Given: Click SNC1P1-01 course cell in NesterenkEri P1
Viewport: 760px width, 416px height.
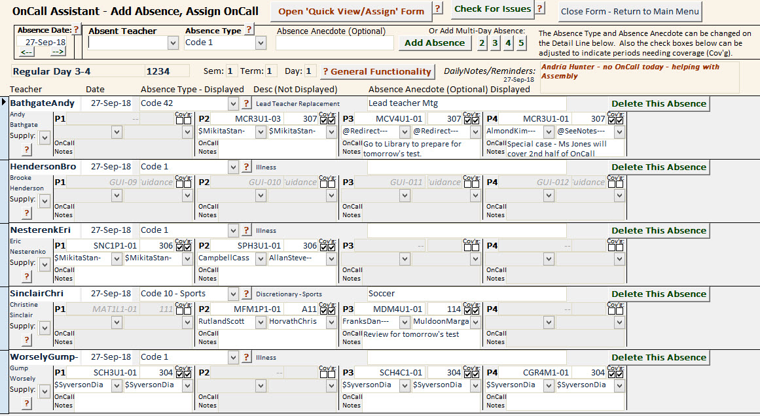Looking at the screenshot, I should [x=103, y=245].
